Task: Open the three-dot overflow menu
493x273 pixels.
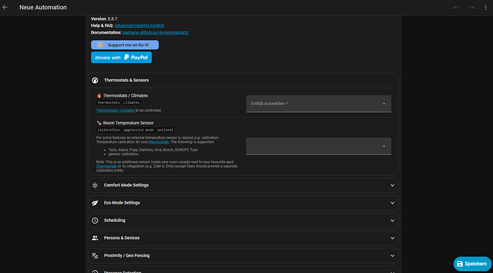Action: (485, 7)
